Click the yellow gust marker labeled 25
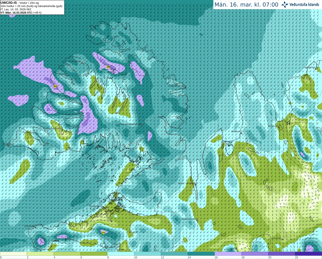 (x=103, y=233)
